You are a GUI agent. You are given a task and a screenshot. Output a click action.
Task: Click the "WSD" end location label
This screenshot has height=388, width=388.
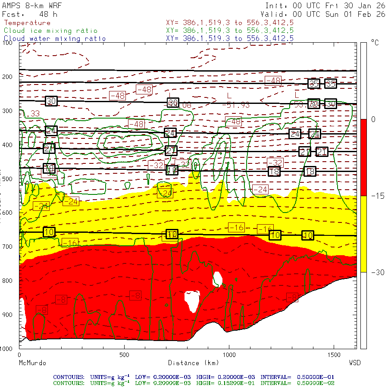pyautogui.click(x=355, y=363)
